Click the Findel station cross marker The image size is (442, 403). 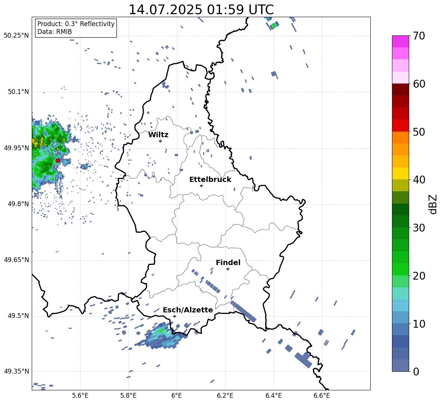(228, 269)
